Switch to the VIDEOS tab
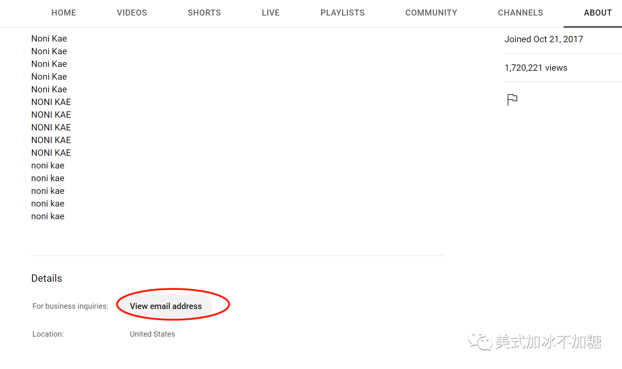Screen dimensions: 622x369 point(132,13)
